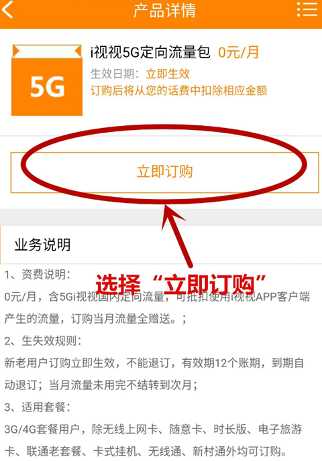Tap the back arrow icon
Screen dimensions: 322x461
[7, 9]
